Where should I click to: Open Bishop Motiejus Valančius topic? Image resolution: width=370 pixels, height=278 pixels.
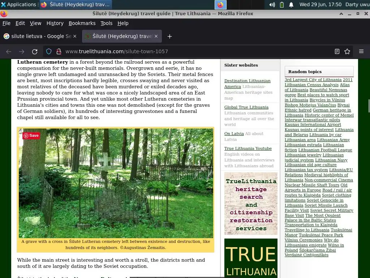tap(310, 105)
